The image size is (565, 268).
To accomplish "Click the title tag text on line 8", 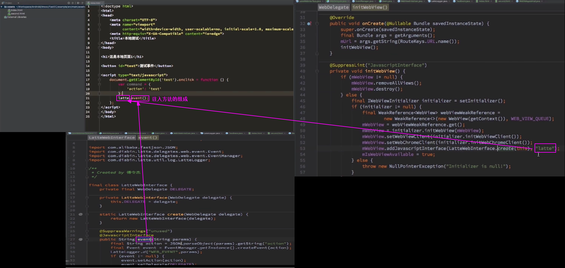I will click(133, 38).
